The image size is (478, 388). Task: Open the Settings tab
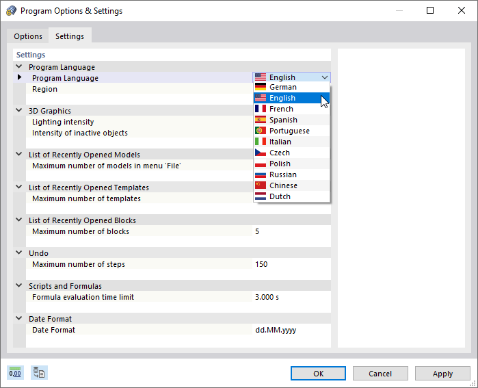click(x=70, y=36)
